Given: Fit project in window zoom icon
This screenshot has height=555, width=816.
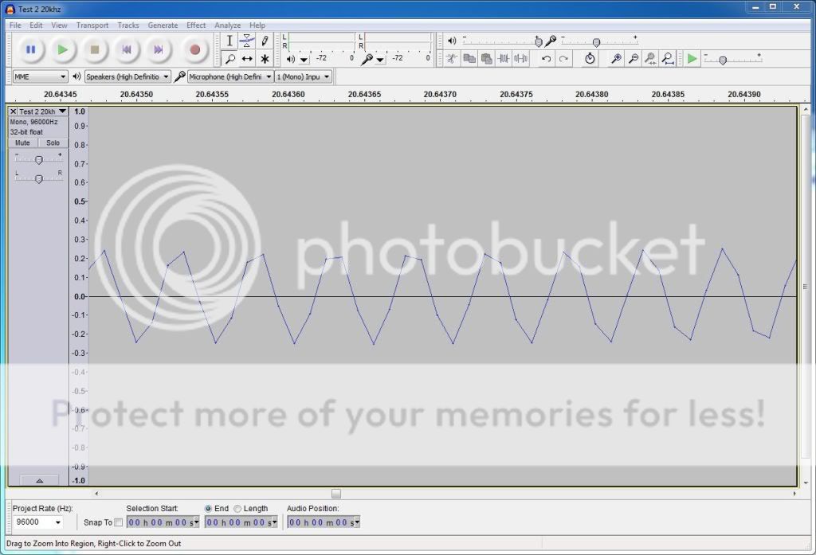Looking at the screenshot, I should pyautogui.click(x=668, y=59).
